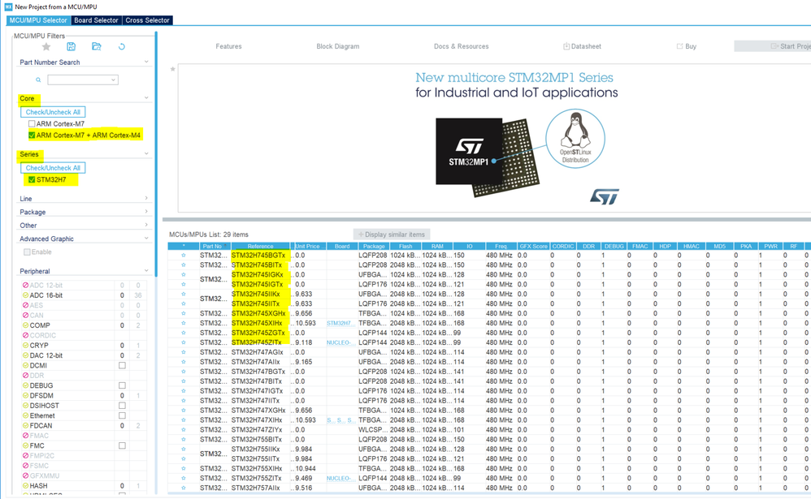Click the COMP peripheral status icon
Image resolution: width=811 pixels, height=499 pixels.
tap(25, 325)
